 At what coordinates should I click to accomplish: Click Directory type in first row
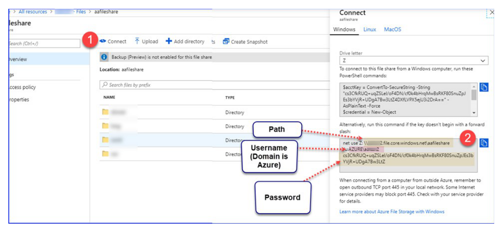click(234, 112)
